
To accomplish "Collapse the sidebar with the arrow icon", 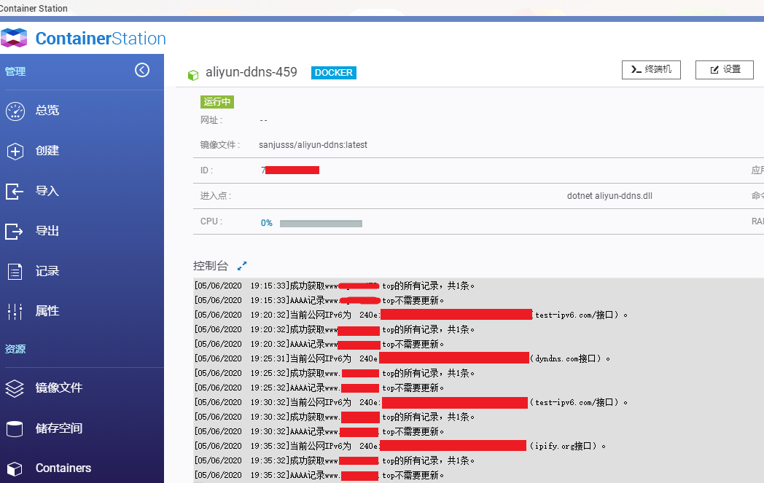I will pyautogui.click(x=142, y=70).
